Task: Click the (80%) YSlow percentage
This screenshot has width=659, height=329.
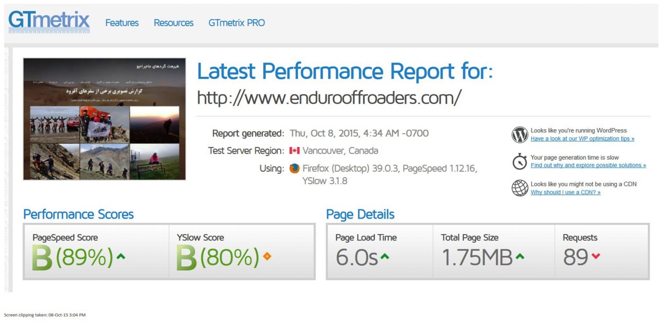Action: [229, 257]
